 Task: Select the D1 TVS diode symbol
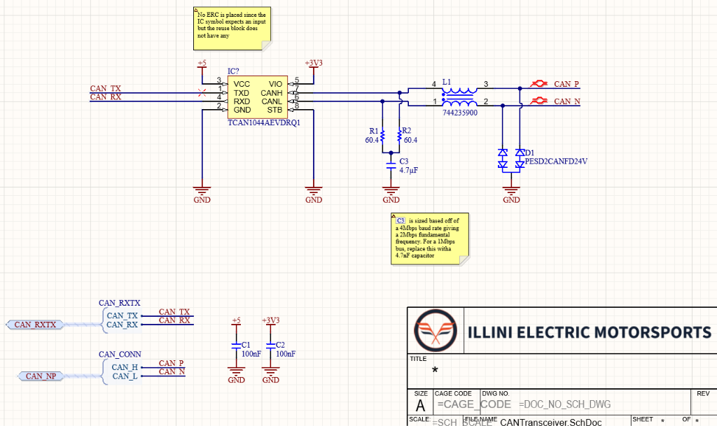pyautogui.click(x=511, y=160)
